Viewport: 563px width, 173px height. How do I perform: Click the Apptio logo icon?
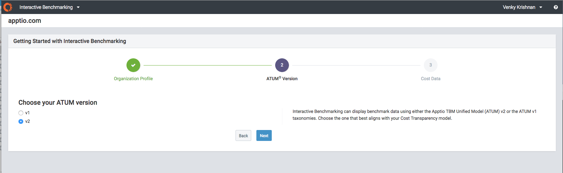[8, 7]
